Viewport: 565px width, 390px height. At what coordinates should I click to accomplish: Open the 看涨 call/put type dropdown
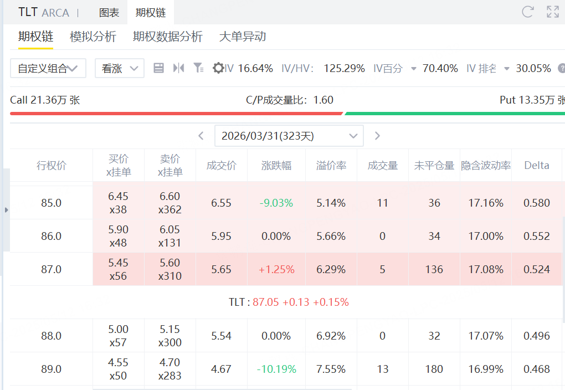[x=120, y=68]
